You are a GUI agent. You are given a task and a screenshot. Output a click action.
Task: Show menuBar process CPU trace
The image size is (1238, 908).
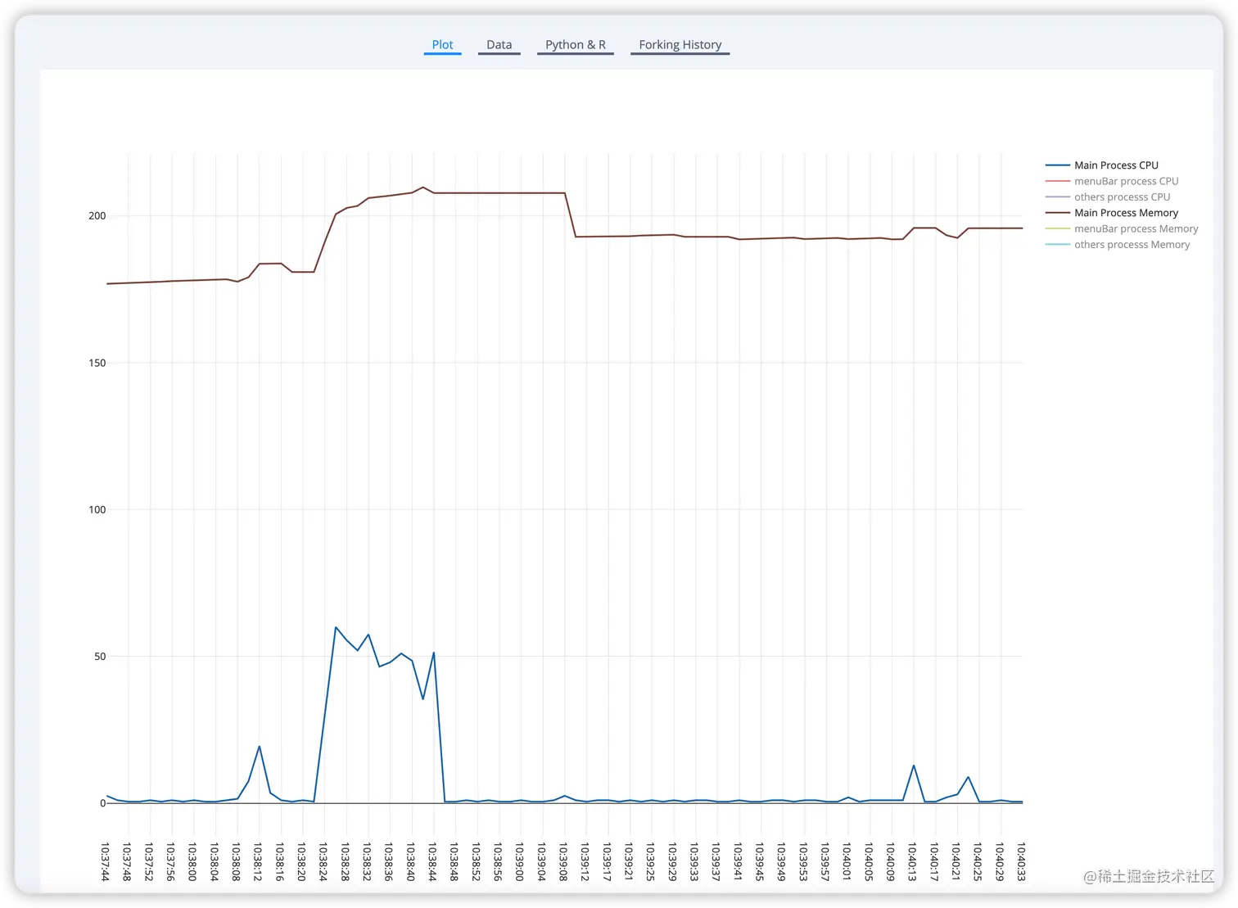[x=1126, y=181]
